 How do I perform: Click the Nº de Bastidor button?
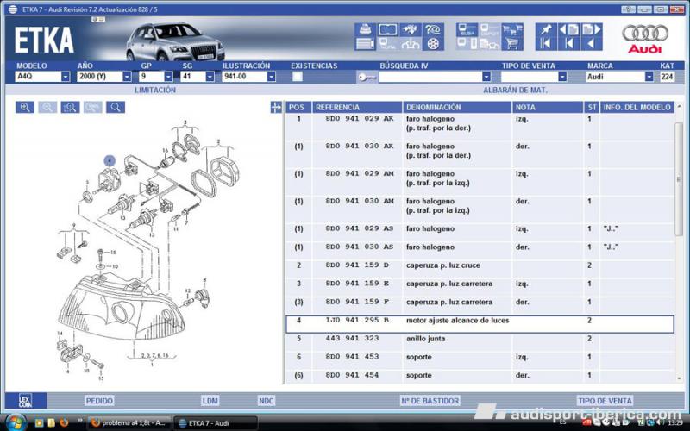tap(430, 401)
